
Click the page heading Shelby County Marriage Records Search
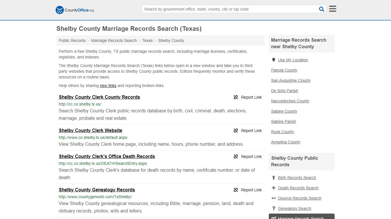pyautogui.click(x=129, y=29)
